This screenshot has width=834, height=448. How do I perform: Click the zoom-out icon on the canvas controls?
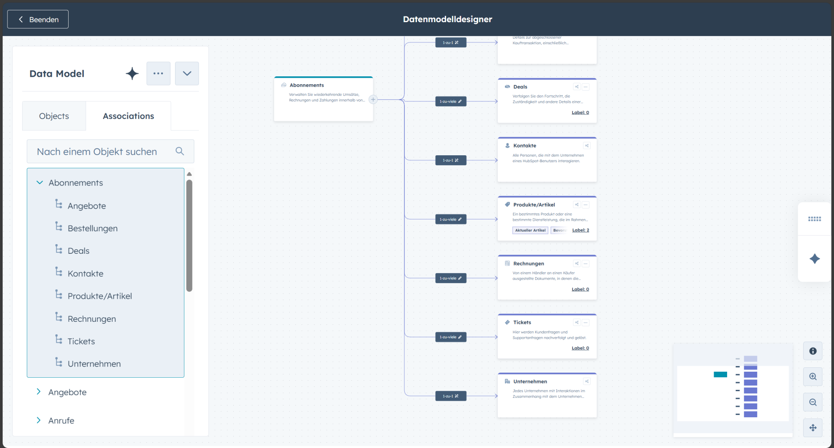[x=813, y=402]
